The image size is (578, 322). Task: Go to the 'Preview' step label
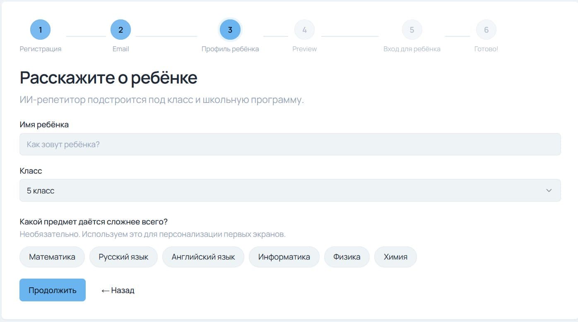pos(304,49)
